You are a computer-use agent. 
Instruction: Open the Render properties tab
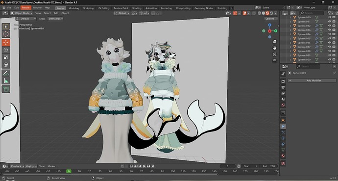283,81
